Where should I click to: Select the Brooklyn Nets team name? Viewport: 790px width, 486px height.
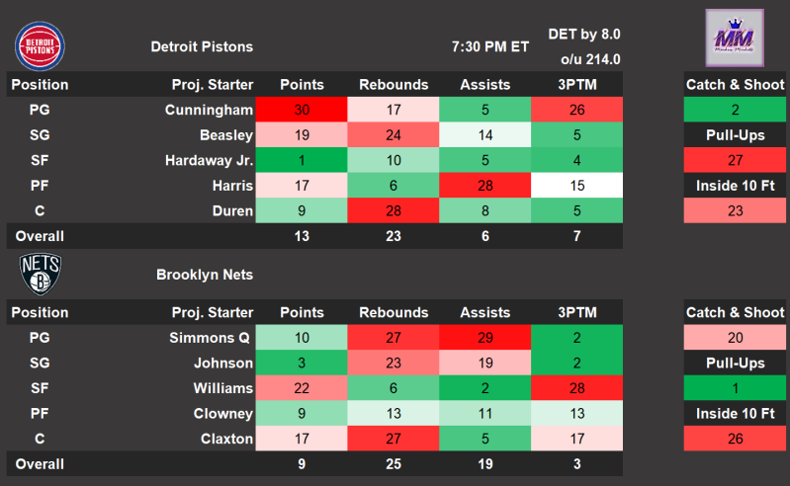205,275
